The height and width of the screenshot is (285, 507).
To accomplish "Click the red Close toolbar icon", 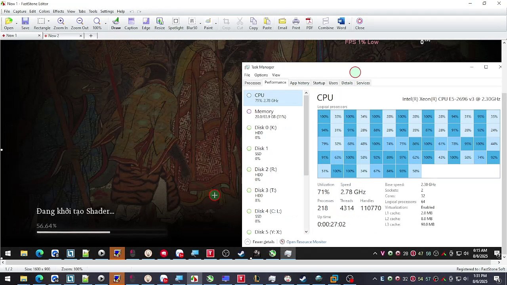I will pos(360,24).
